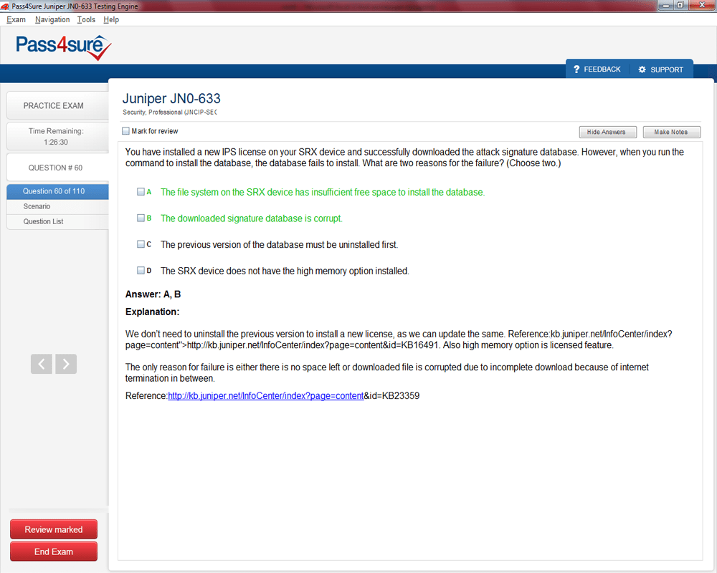Screen dimensions: 717x573
Task: Click the Juniper JN0-633 heading
Action: [171, 99]
